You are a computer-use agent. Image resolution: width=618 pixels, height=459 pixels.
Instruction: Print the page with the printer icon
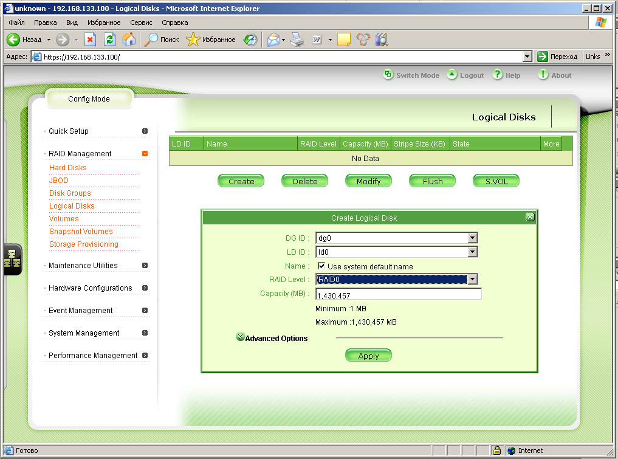pyautogui.click(x=297, y=40)
